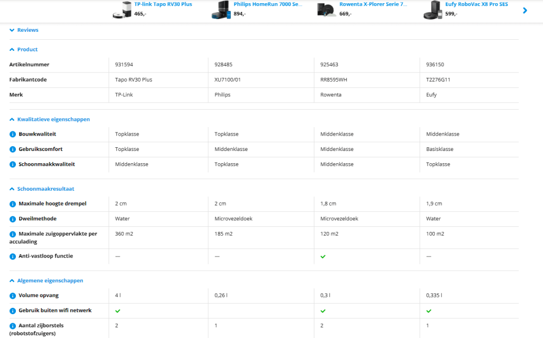
Task: Open info icon for Schoonmaakkwaliteit
Action: point(13,165)
